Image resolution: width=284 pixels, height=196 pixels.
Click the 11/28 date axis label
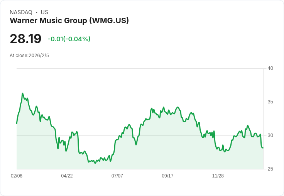(x=218, y=176)
